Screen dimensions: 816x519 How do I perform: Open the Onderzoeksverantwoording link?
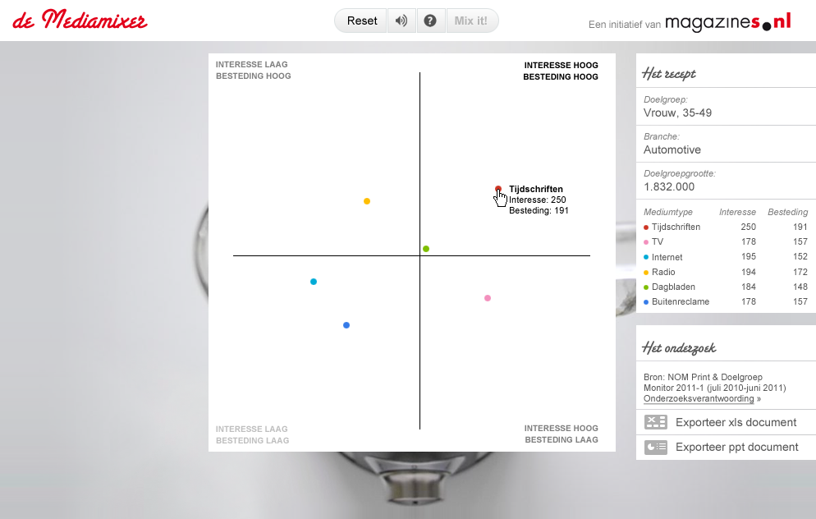(x=699, y=398)
